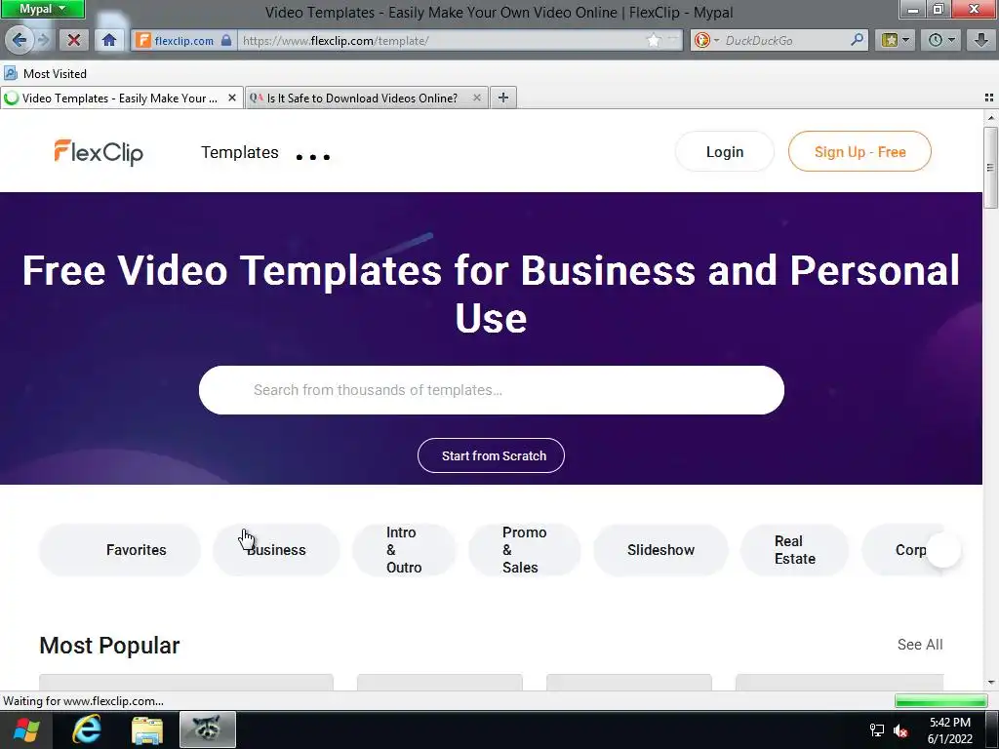This screenshot has width=999, height=749.
Task: Bookmark this page with the star icon
Action: click(655, 40)
